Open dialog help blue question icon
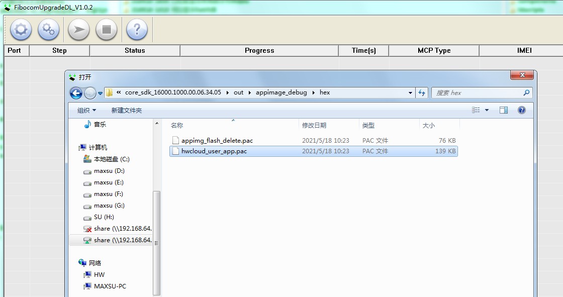The image size is (563, 297). pyautogui.click(x=522, y=110)
